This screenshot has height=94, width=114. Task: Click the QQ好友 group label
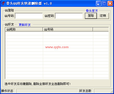point(9,24)
